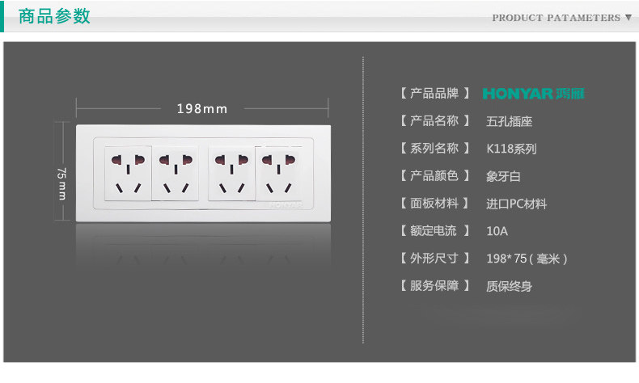Click the 【额定电流】 label
639x383 pixels.
pyautogui.click(x=434, y=231)
